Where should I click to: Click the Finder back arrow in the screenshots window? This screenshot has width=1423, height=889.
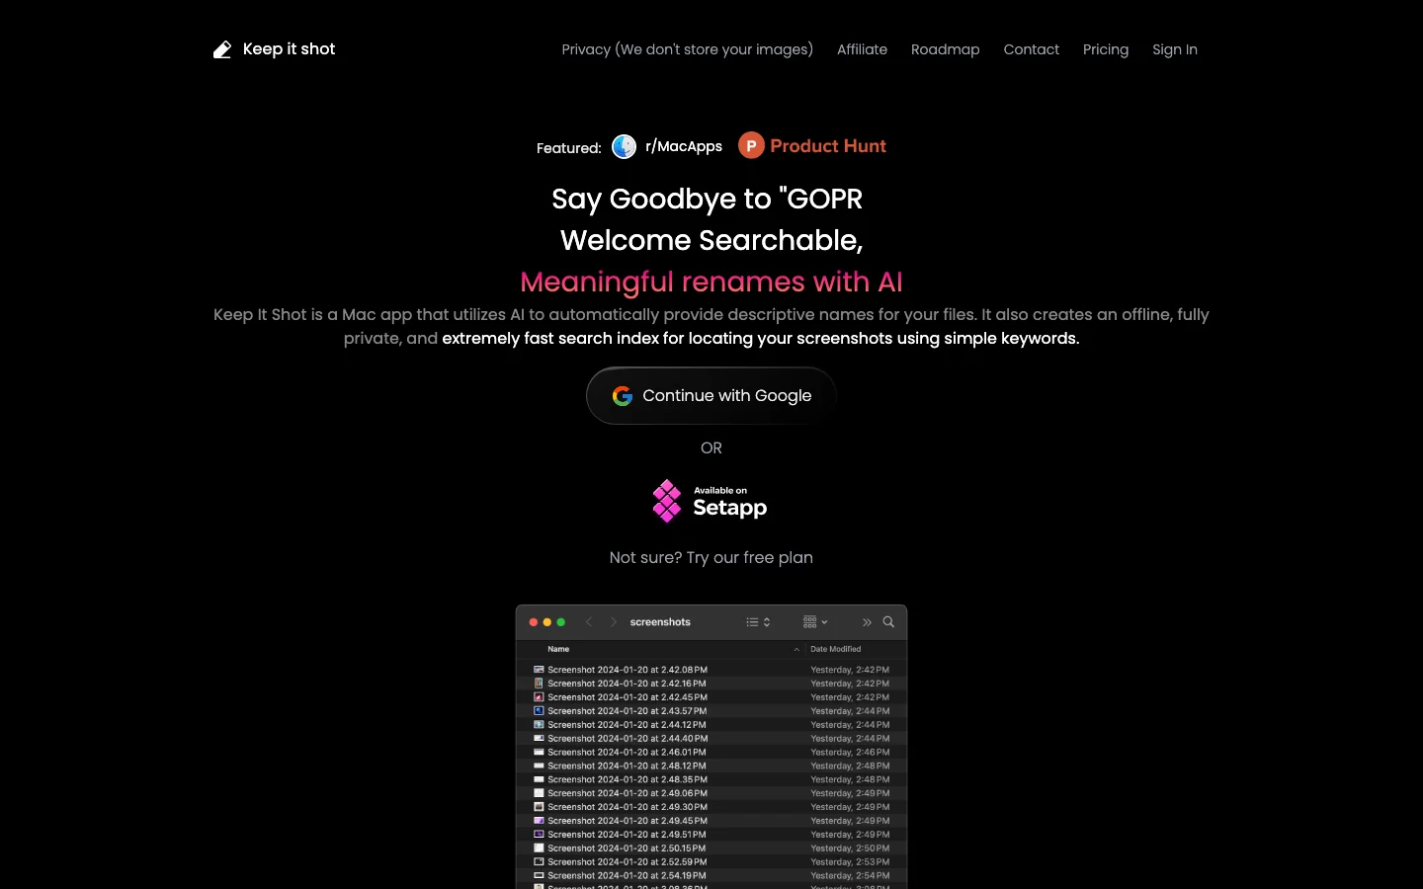coord(589,622)
